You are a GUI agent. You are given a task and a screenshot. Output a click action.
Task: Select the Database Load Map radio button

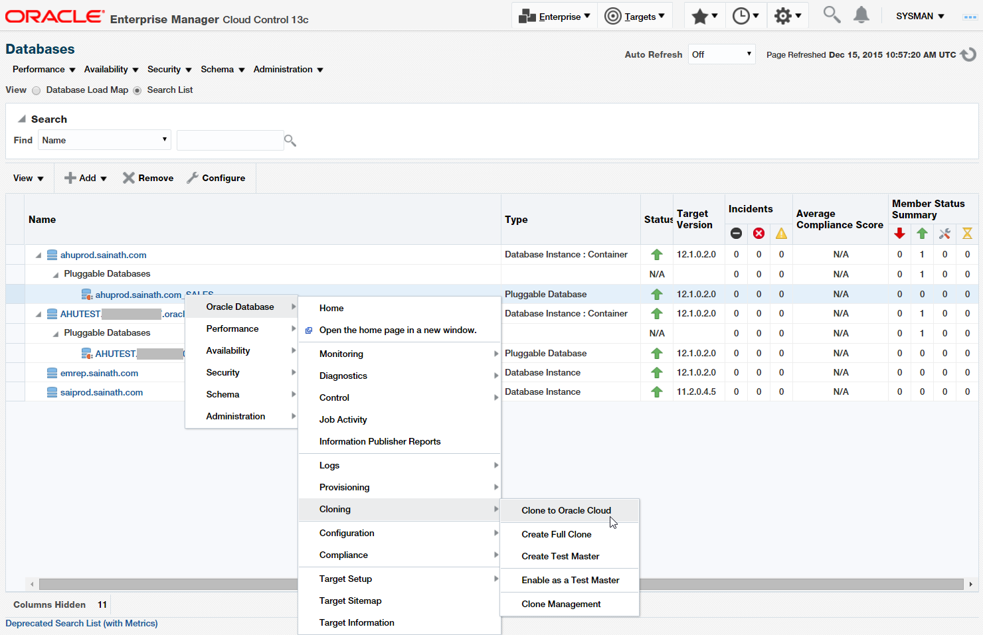click(x=37, y=91)
